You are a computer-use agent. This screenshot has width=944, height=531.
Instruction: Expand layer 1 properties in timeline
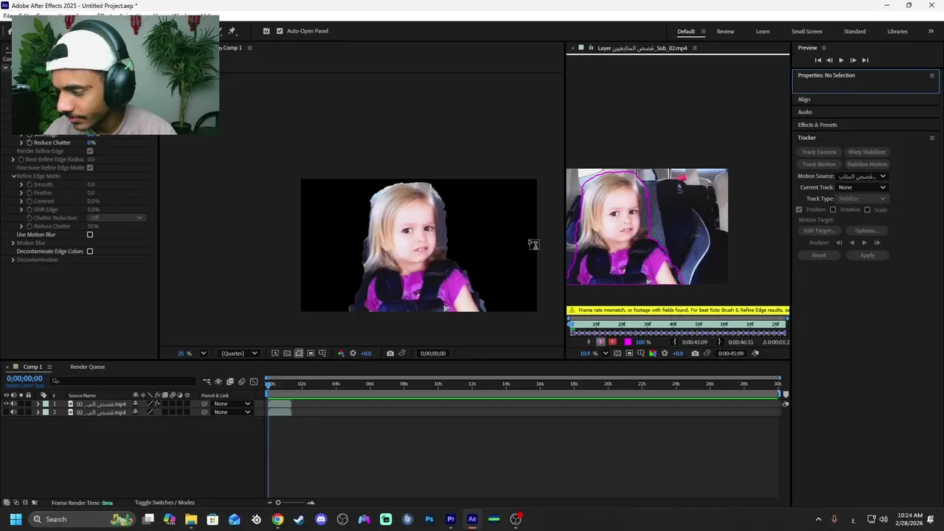tap(38, 404)
